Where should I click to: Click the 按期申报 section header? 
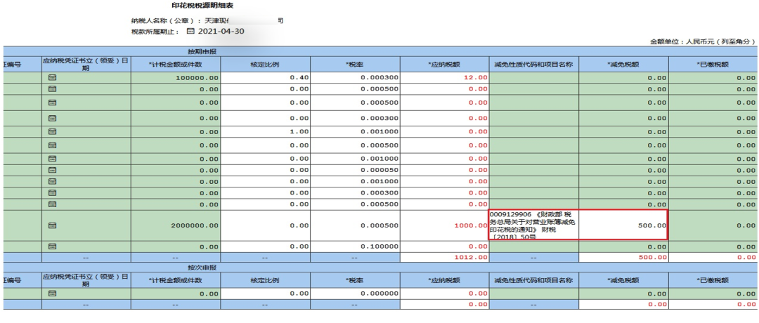click(202, 51)
